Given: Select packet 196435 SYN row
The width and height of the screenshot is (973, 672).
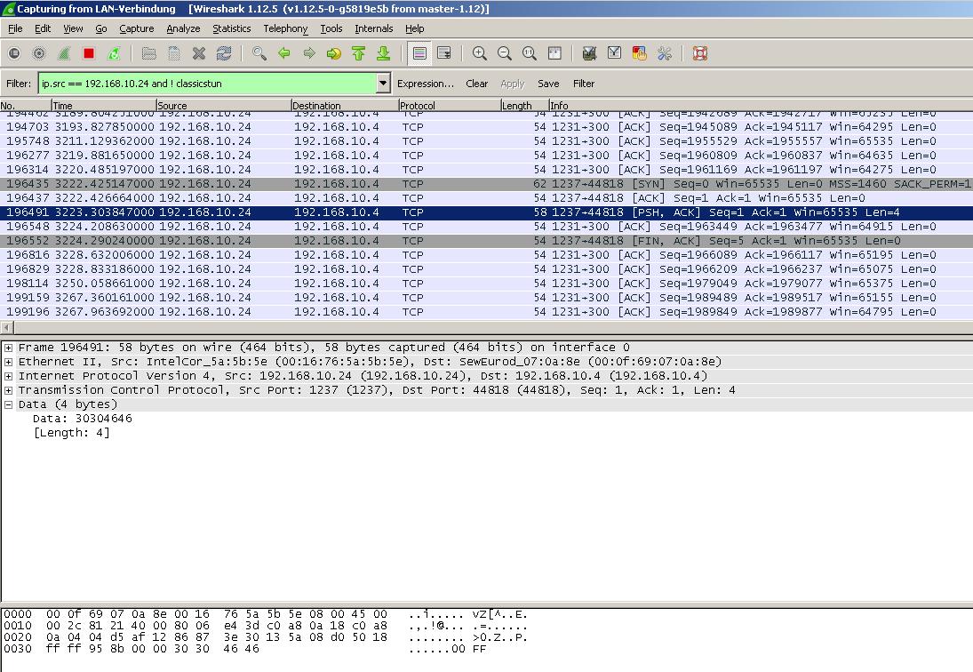Looking at the screenshot, I should tap(487, 184).
